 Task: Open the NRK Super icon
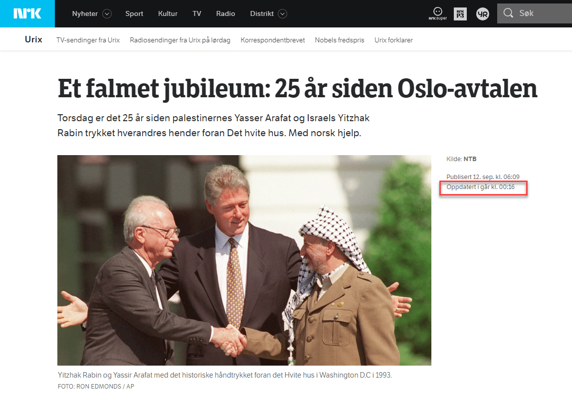(x=438, y=14)
